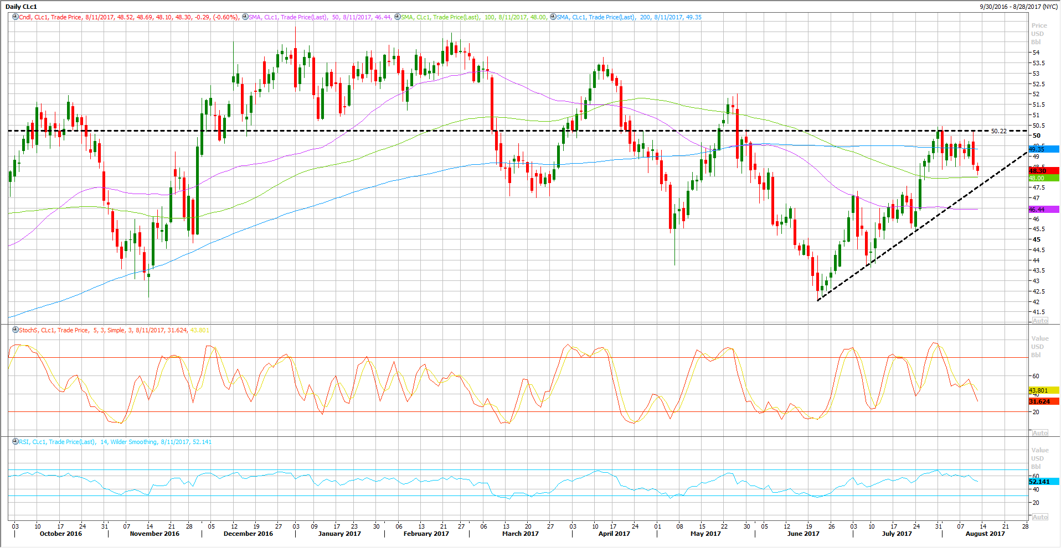Toggle Auto scale on the price axis

(1039, 321)
